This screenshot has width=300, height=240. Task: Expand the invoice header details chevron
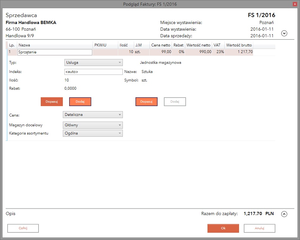(284, 33)
